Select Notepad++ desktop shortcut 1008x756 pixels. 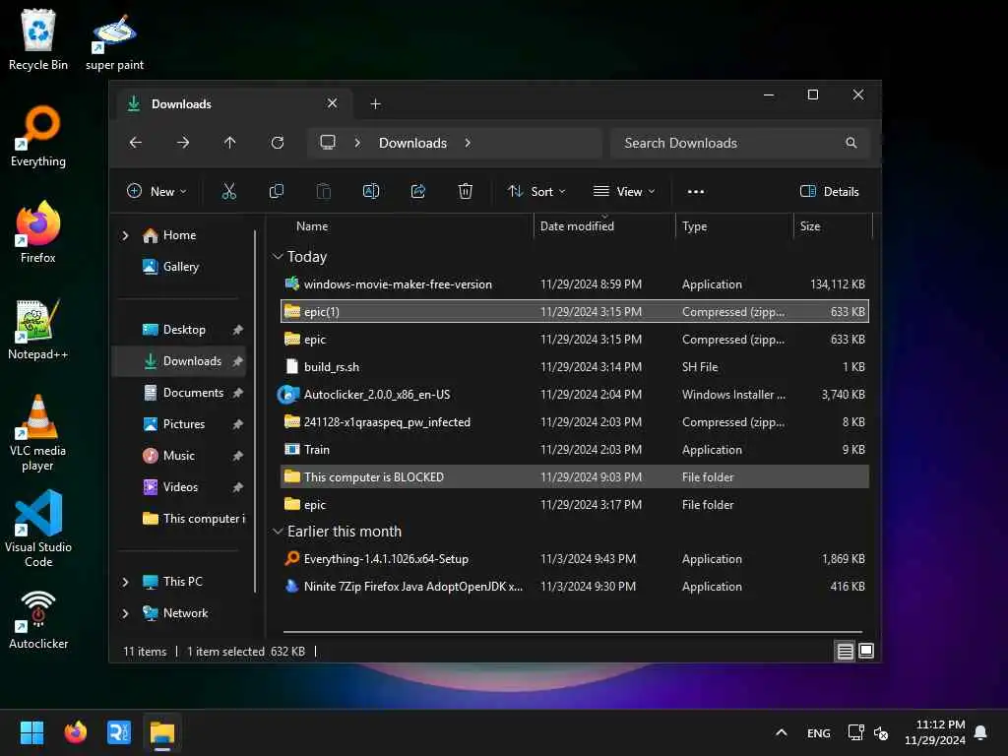(x=38, y=329)
